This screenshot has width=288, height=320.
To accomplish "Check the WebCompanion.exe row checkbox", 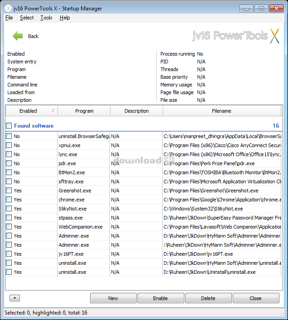I will [x=9, y=226].
